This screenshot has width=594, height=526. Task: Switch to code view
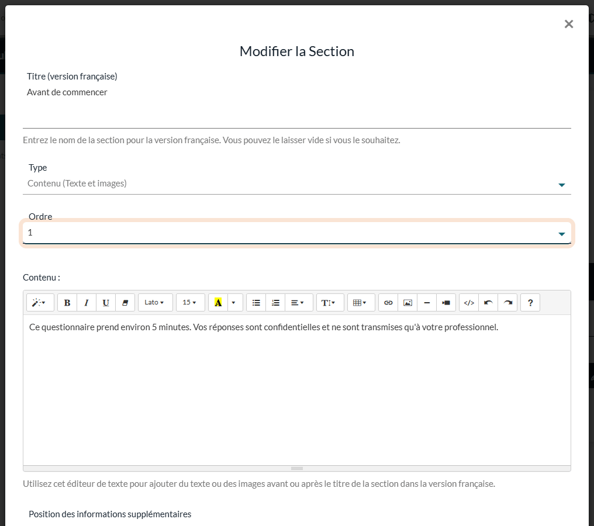pyautogui.click(x=469, y=303)
